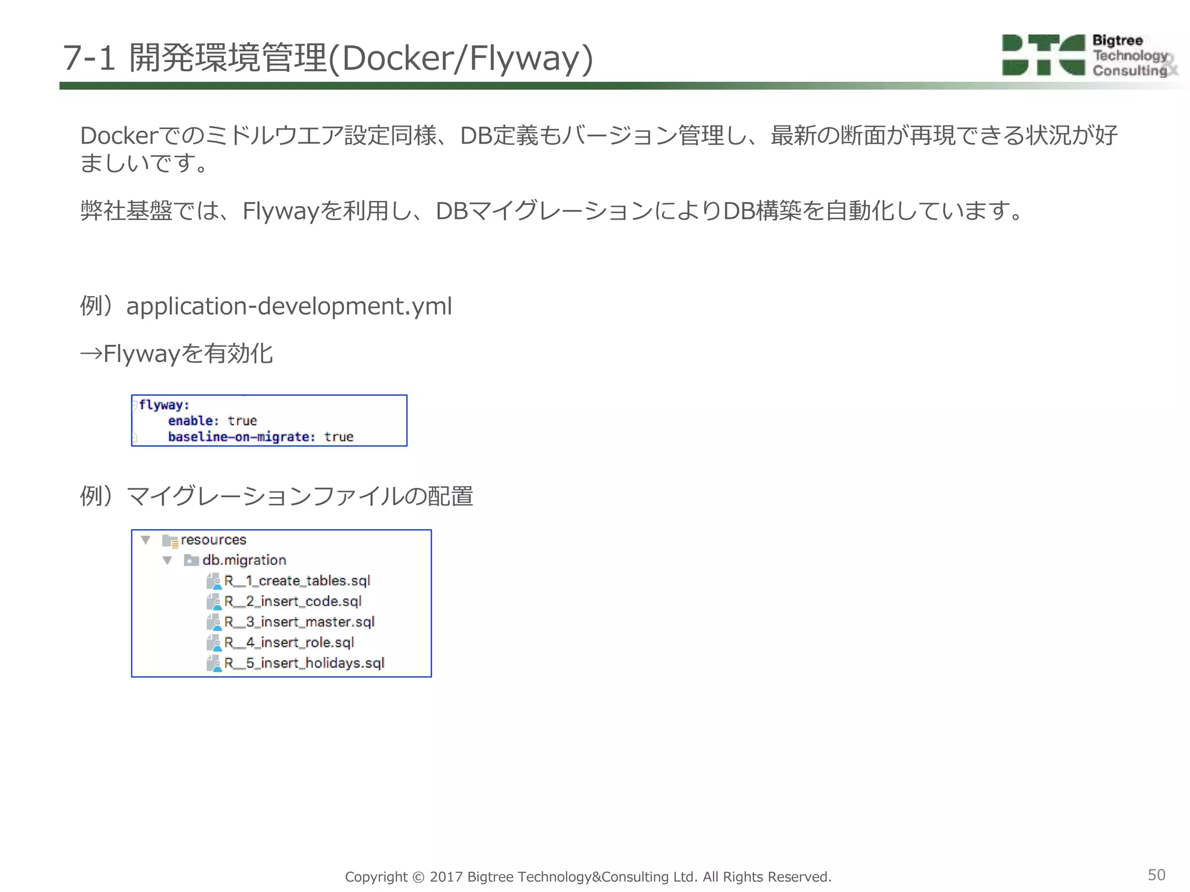
Task: Open R__5_insert_holidays.sql file name
Action: pos(304,663)
